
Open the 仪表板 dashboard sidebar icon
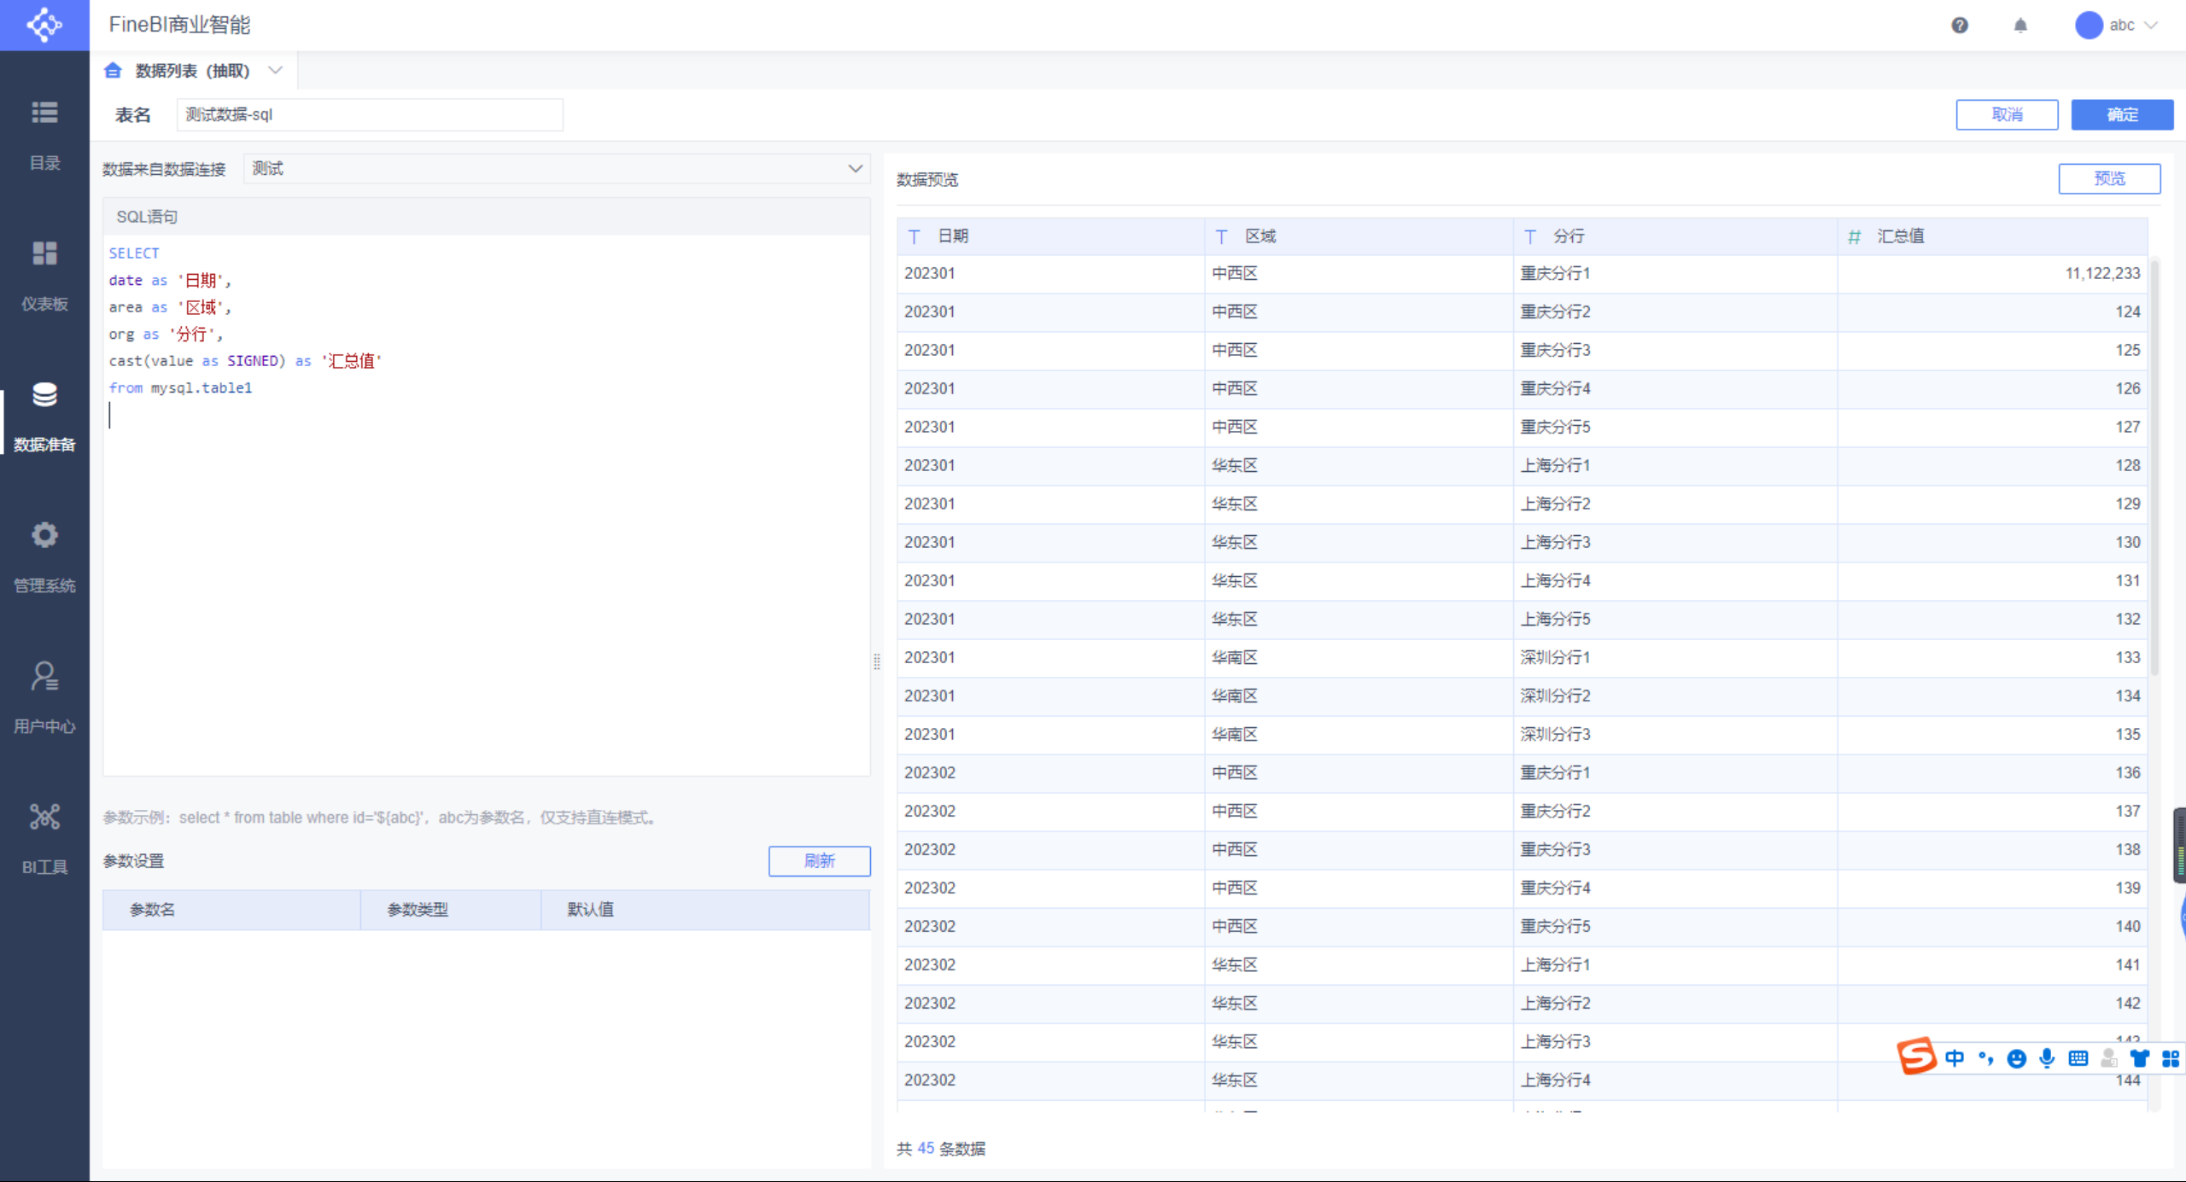pyautogui.click(x=44, y=253)
